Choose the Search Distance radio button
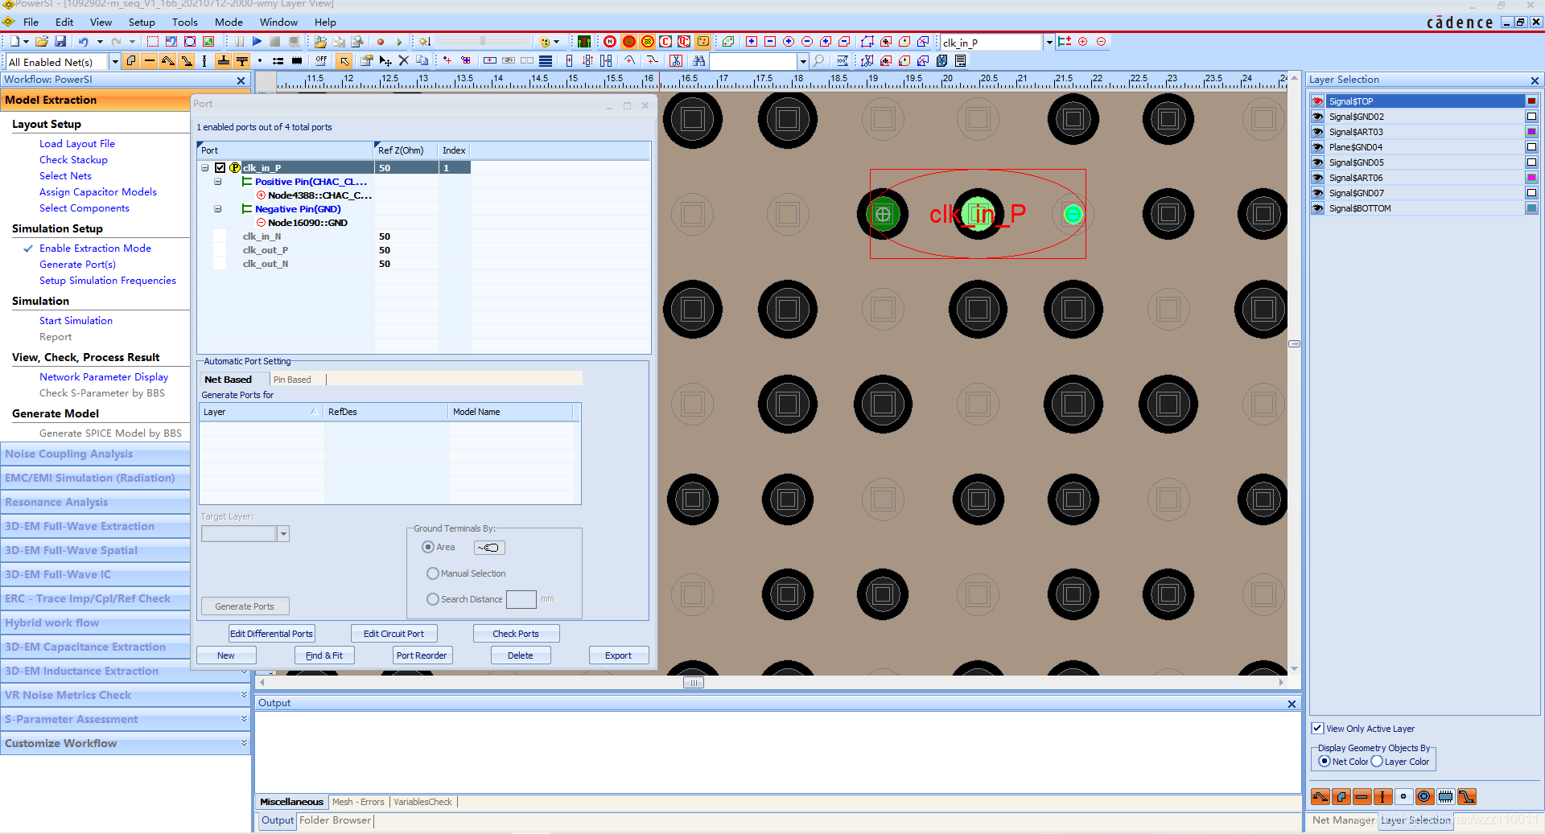Image resolution: width=1545 pixels, height=834 pixels. (433, 599)
